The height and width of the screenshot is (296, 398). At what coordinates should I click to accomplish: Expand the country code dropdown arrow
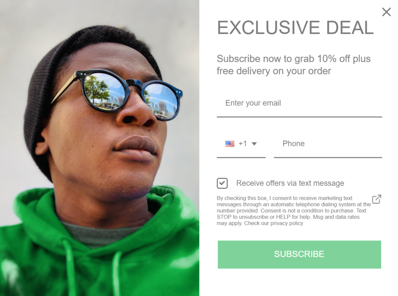click(x=254, y=144)
